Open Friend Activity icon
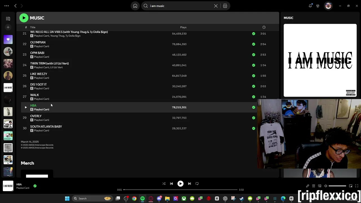Screen dimensions: 361x203 point(318,6)
